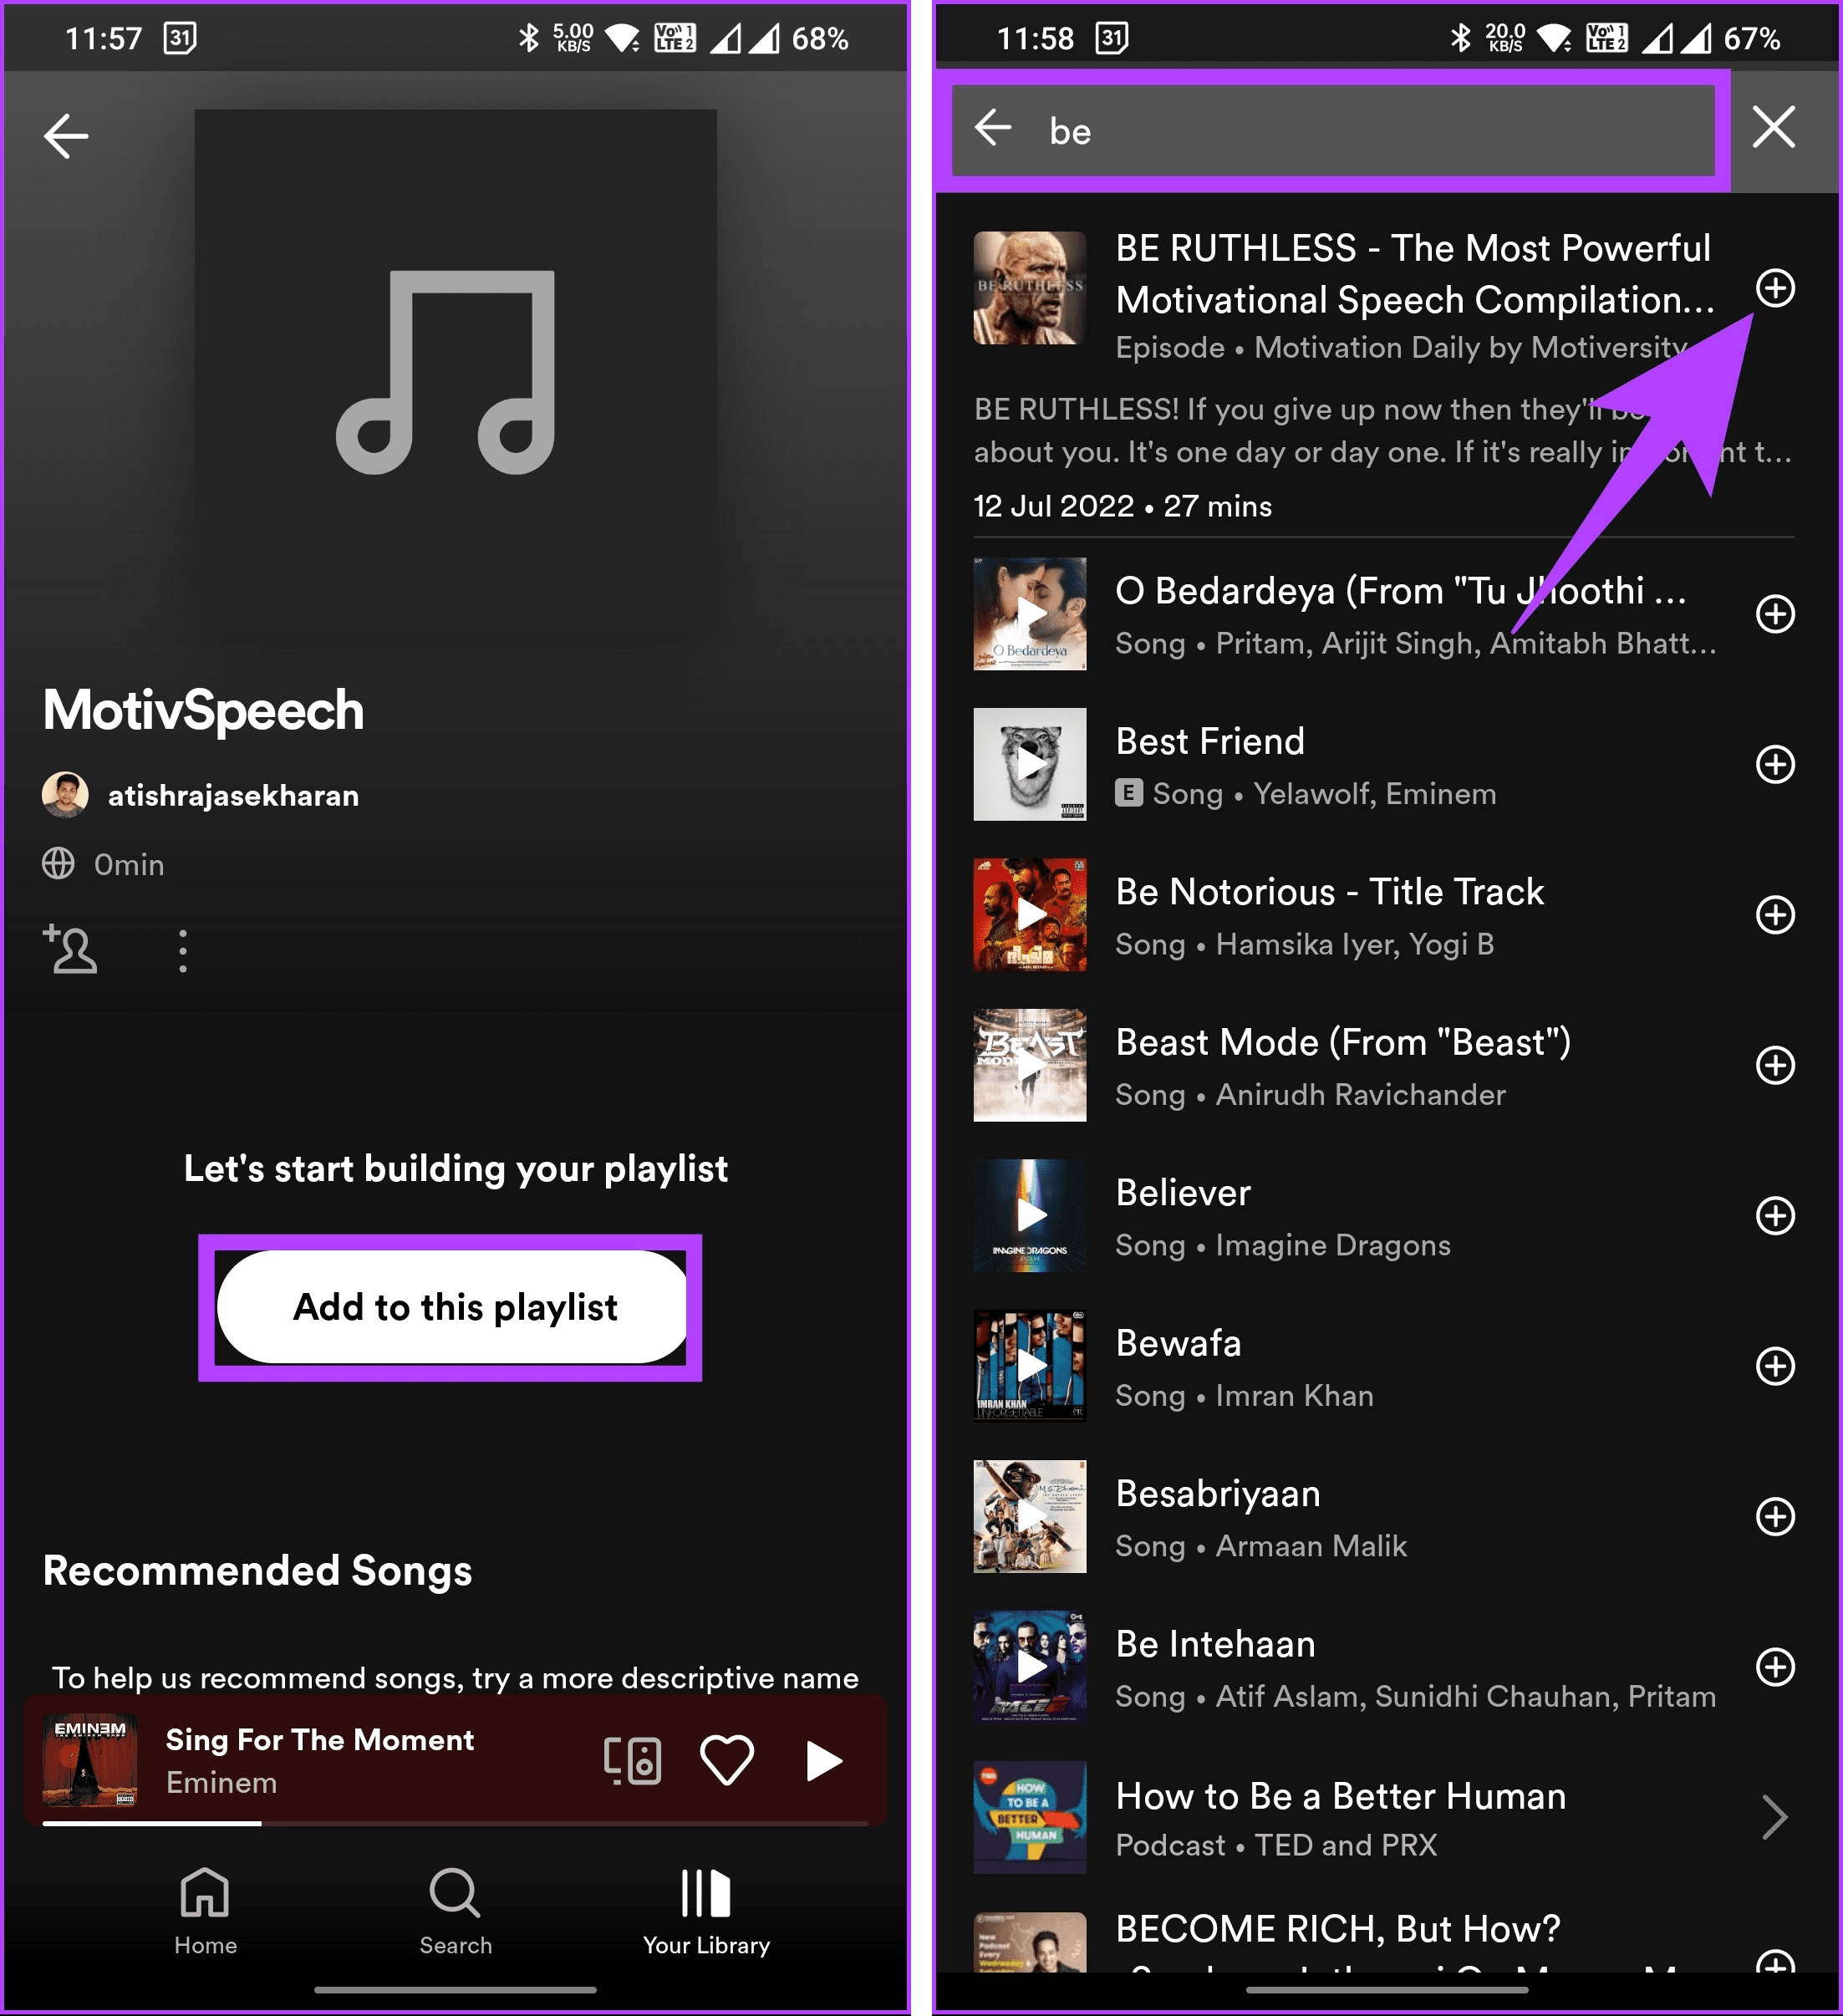Add O Bedardeya to playlist

click(x=1775, y=614)
